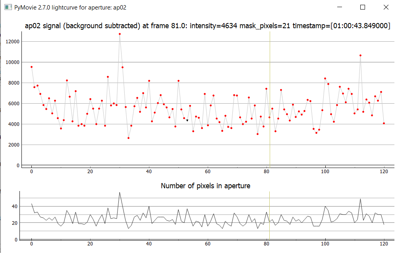Click the last red data point at frame 120
The height and width of the screenshot is (253, 398).
tap(384, 123)
